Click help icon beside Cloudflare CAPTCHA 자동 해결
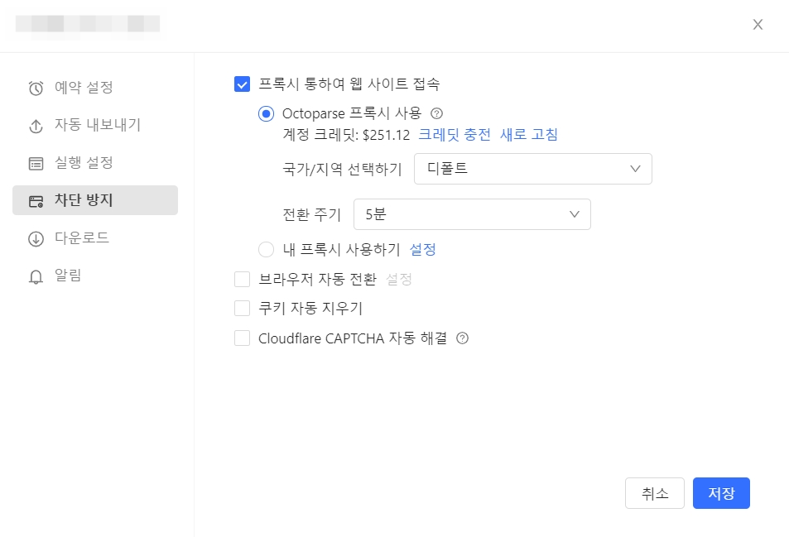 pyautogui.click(x=463, y=338)
